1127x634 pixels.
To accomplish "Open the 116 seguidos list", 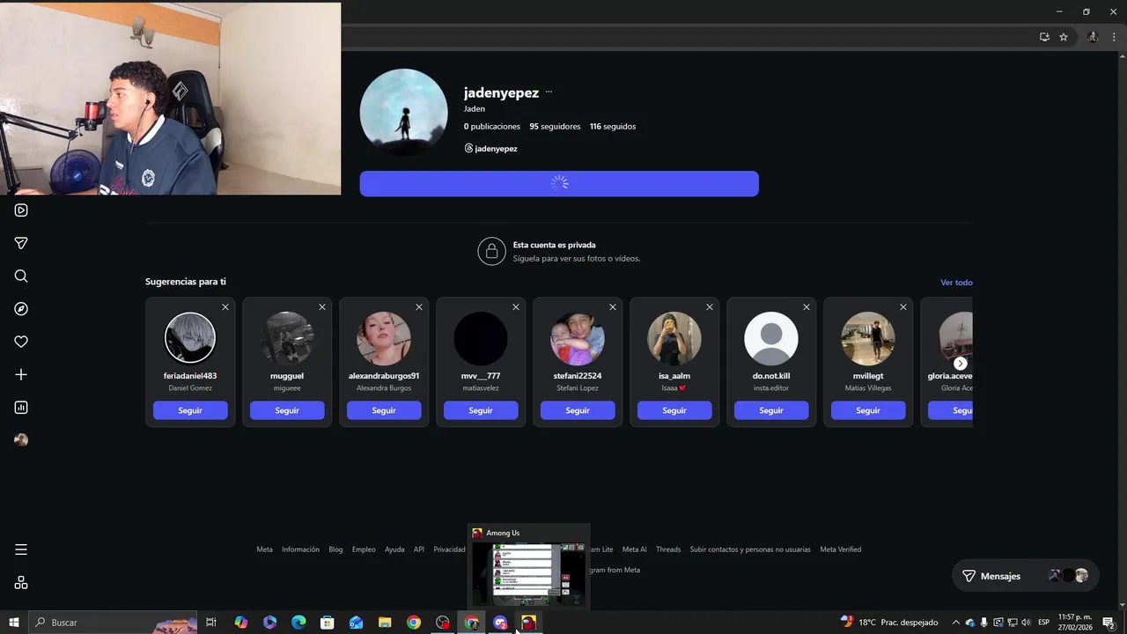I will coord(613,127).
